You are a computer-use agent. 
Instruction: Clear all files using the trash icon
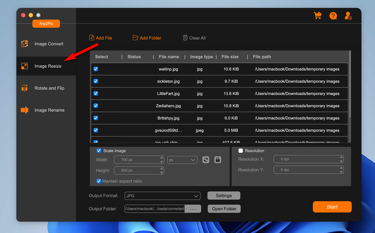click(x=185, y=38)
